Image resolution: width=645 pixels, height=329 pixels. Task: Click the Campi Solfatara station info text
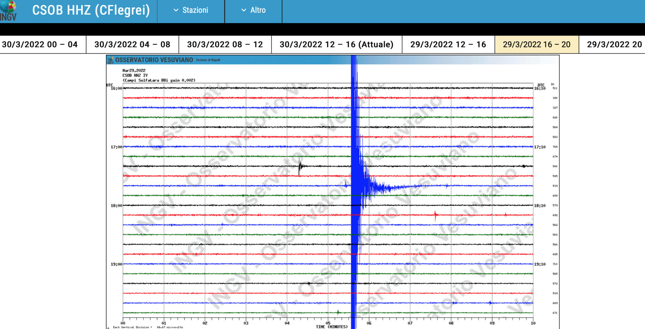(159, 80)
